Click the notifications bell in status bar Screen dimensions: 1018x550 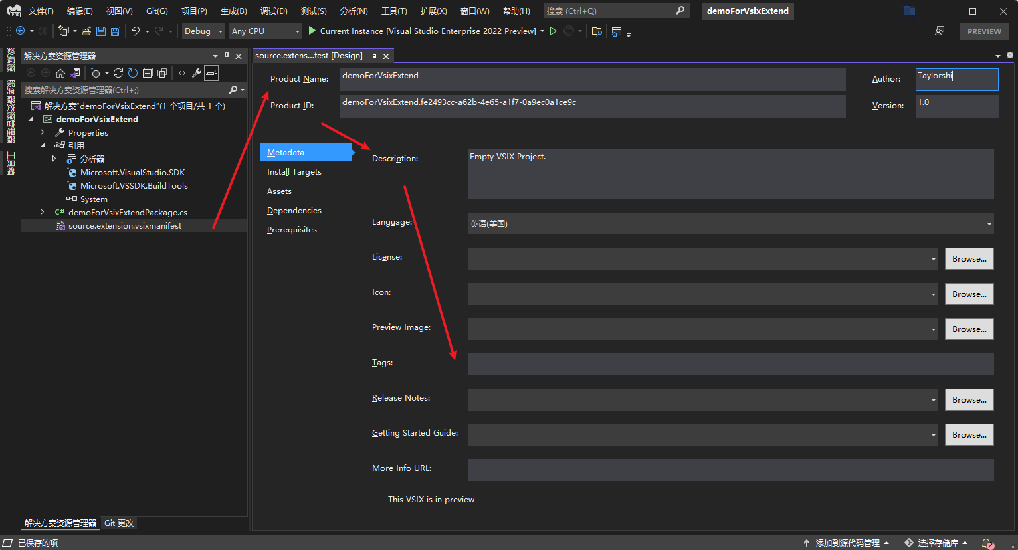tap(987, 543)
